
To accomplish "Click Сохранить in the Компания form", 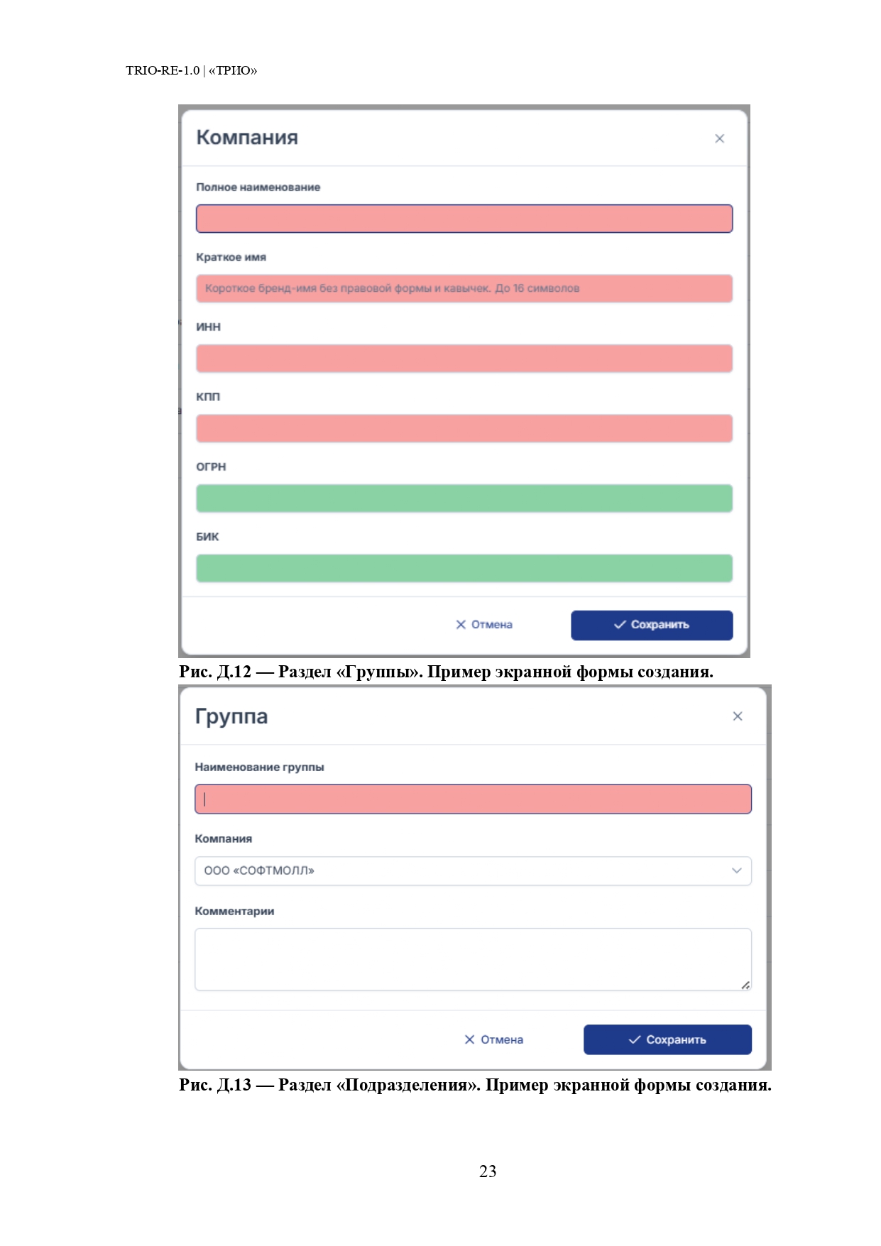I will coord(652,625).
